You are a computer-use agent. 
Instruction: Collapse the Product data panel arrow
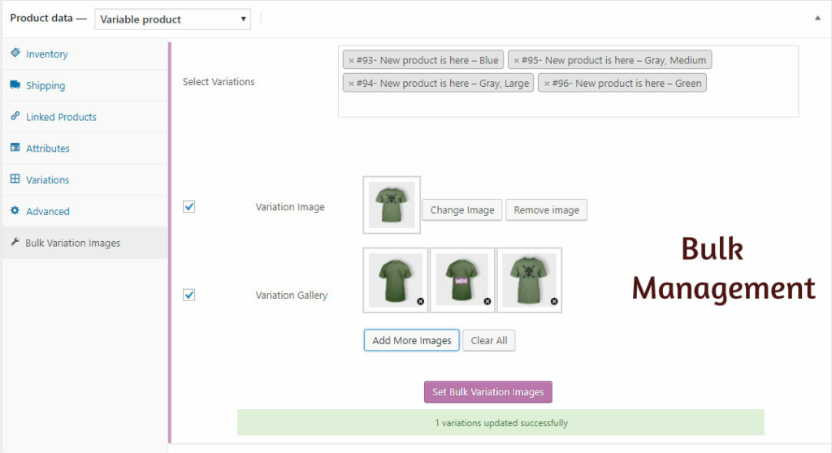pos(817,18)
